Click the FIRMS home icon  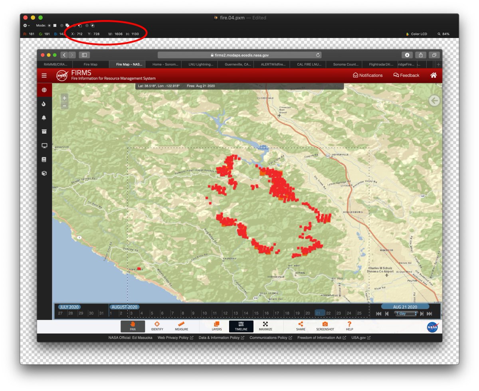(x=433, y=75)
